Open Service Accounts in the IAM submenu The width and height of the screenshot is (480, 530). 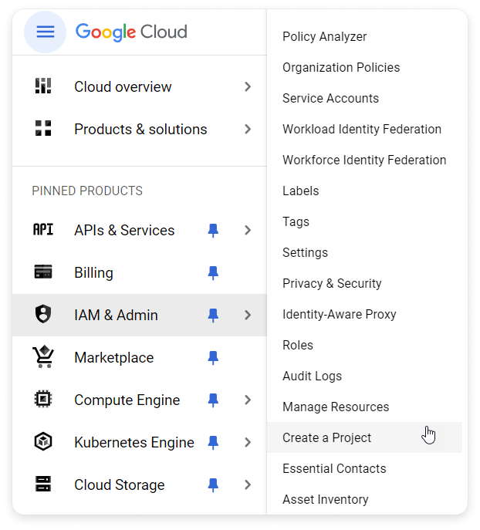pos(330,98)
